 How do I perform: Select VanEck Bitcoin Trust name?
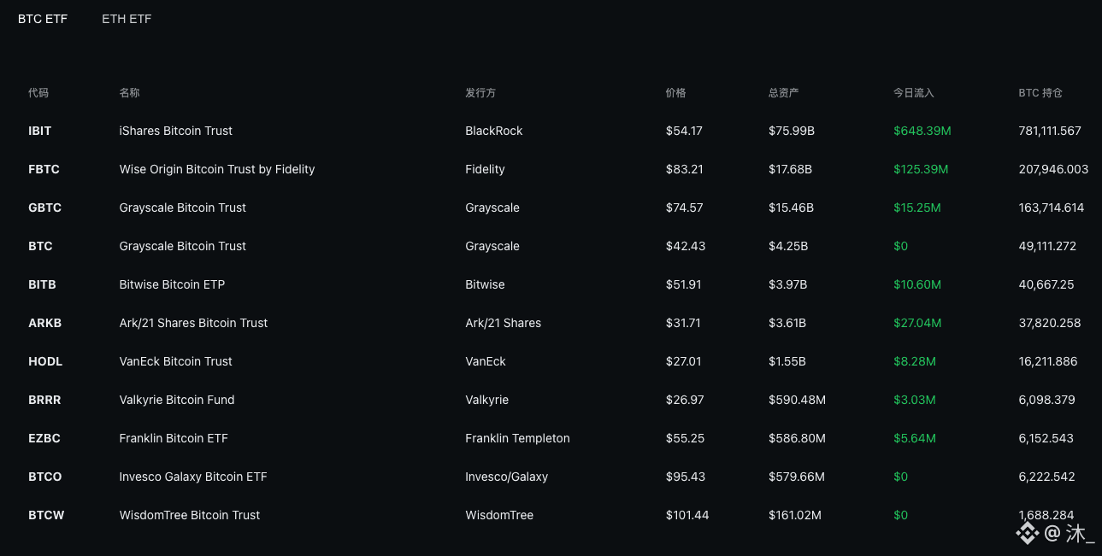[176, 361]
